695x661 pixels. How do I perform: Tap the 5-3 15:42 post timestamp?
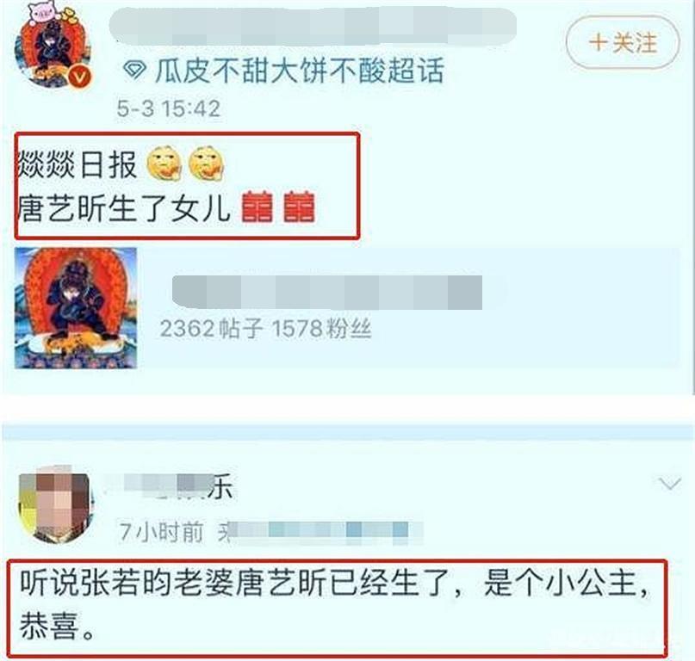tap(169, 108)
